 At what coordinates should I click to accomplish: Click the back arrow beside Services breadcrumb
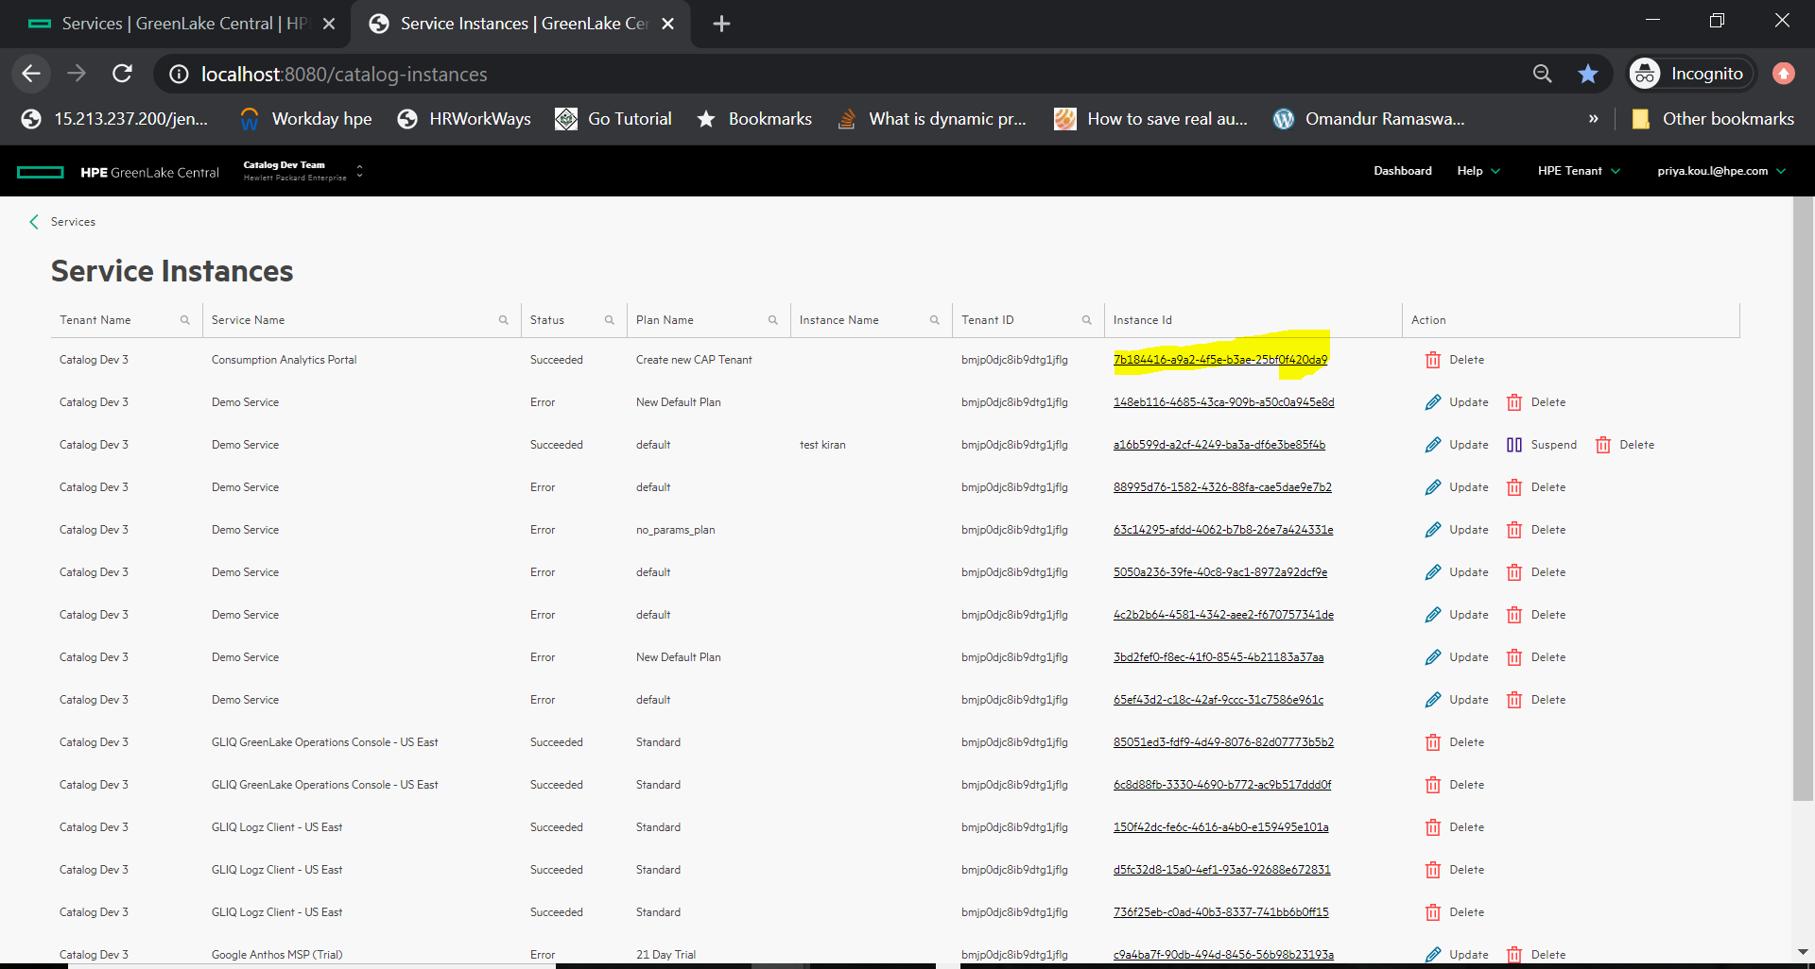[34, 221]
